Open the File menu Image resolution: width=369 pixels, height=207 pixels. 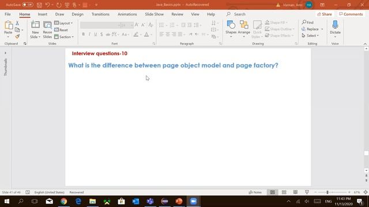pos(7,14)
